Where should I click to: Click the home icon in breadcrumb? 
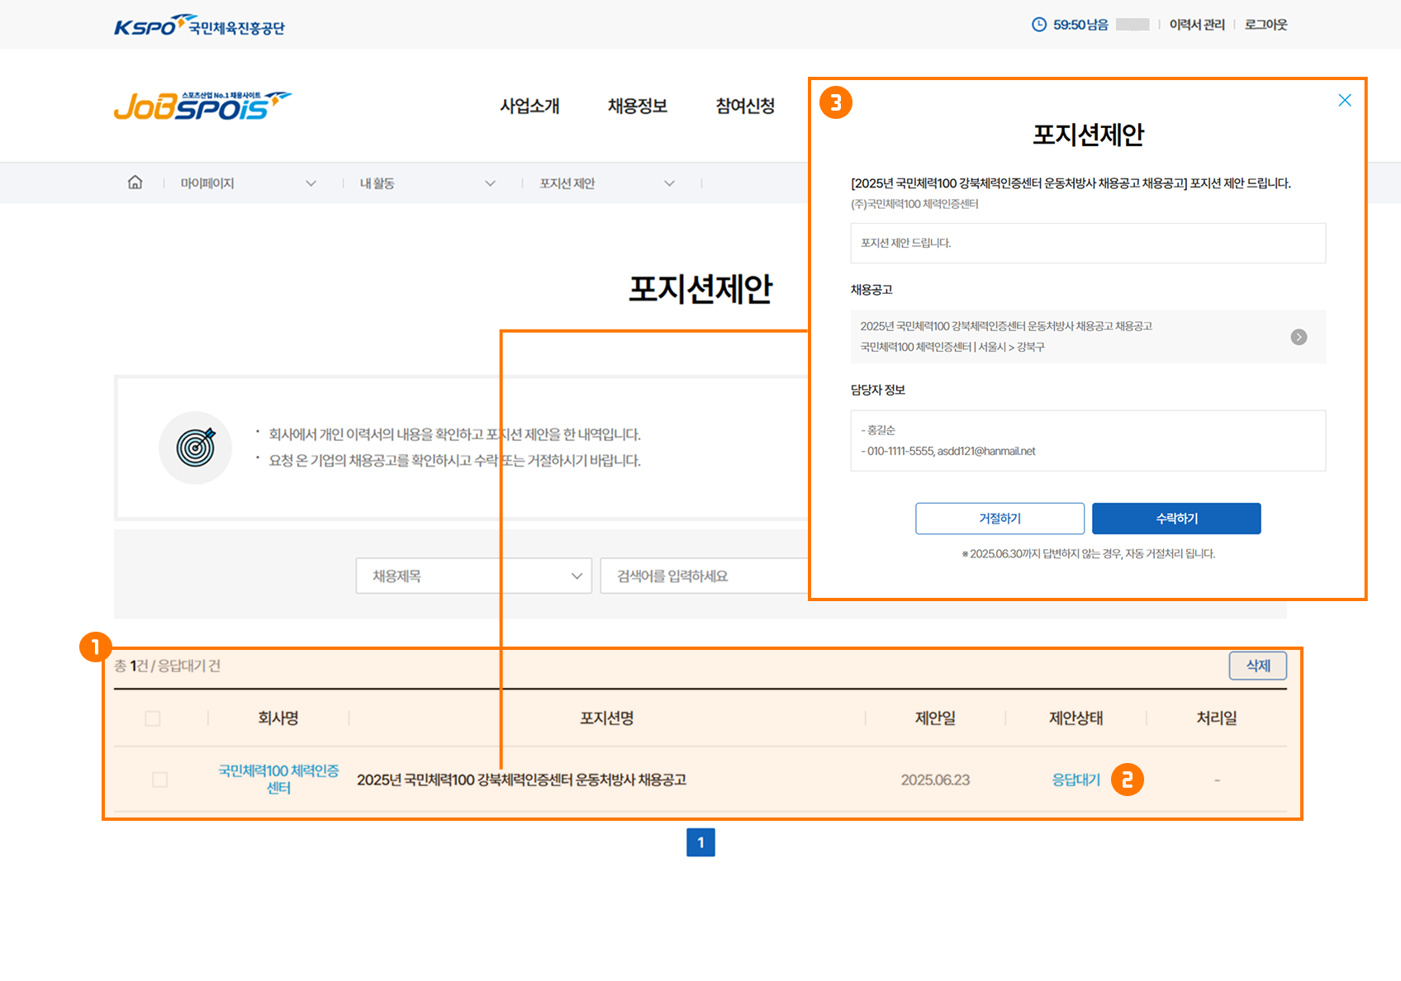coord(135,182)
